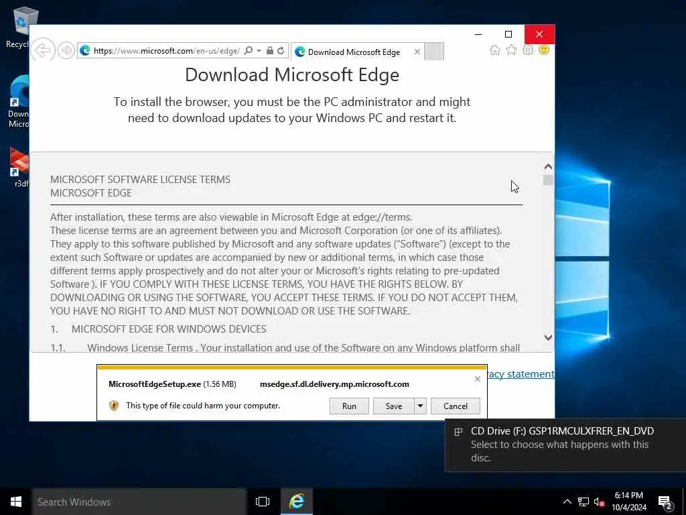Send feedback with the smiley icon
This screenshot has width=686, height=515.
544,50
